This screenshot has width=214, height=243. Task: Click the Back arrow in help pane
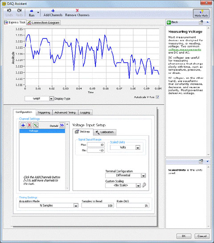pyautogui.click(x=169, y=22)
